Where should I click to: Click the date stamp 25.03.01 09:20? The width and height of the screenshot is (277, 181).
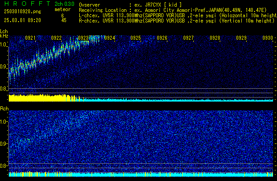[22, 20]
